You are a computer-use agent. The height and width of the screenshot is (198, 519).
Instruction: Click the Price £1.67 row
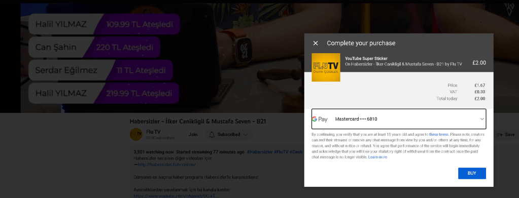[x=466, y=85]
